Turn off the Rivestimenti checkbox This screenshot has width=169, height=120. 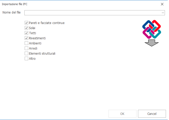pyautogui.click(x=26, y=38)
